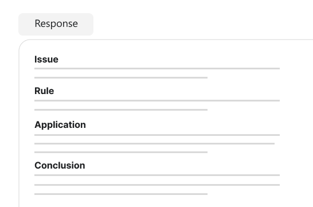Screen dimensions: 313x207
Task: Click the shorter second line under Issue
Action: (121, 77)
